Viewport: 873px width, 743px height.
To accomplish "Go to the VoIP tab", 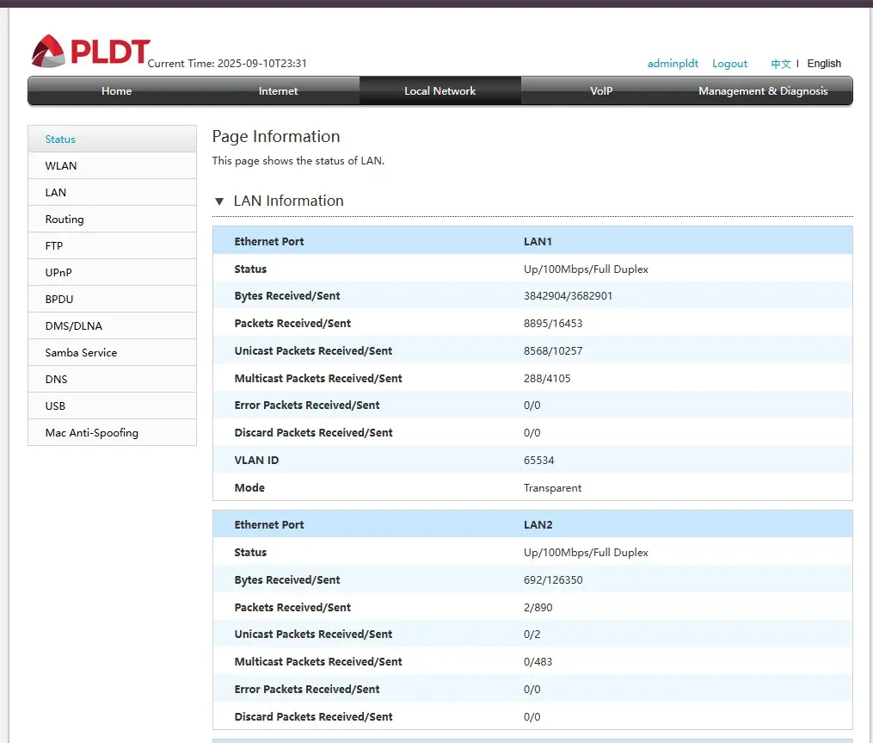I will click(601, 91).
